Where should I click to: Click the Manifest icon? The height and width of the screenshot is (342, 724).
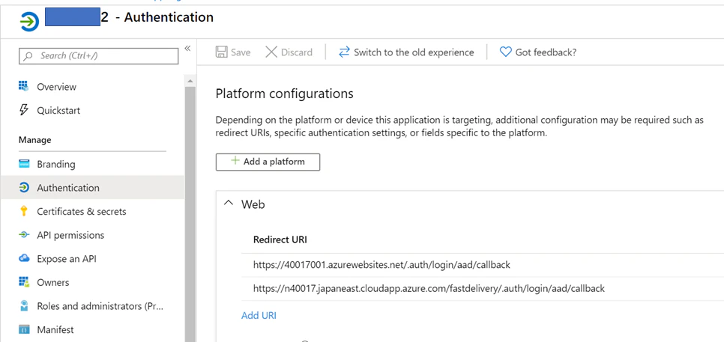(x=23, y=329)
